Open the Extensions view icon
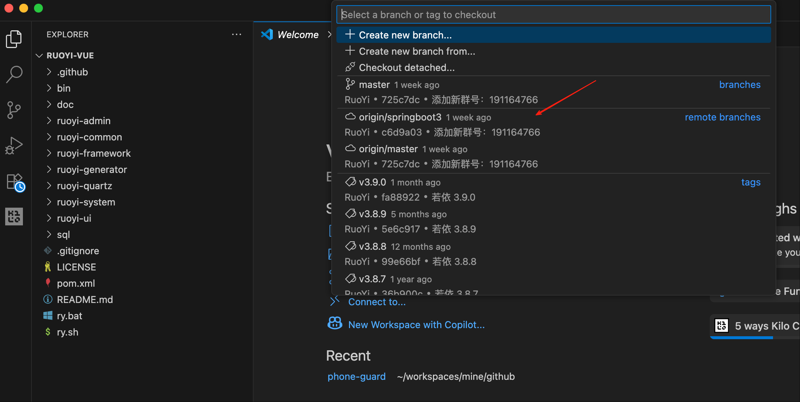The image size is (800, 402). pyautogui.click(x=15, y=182)
